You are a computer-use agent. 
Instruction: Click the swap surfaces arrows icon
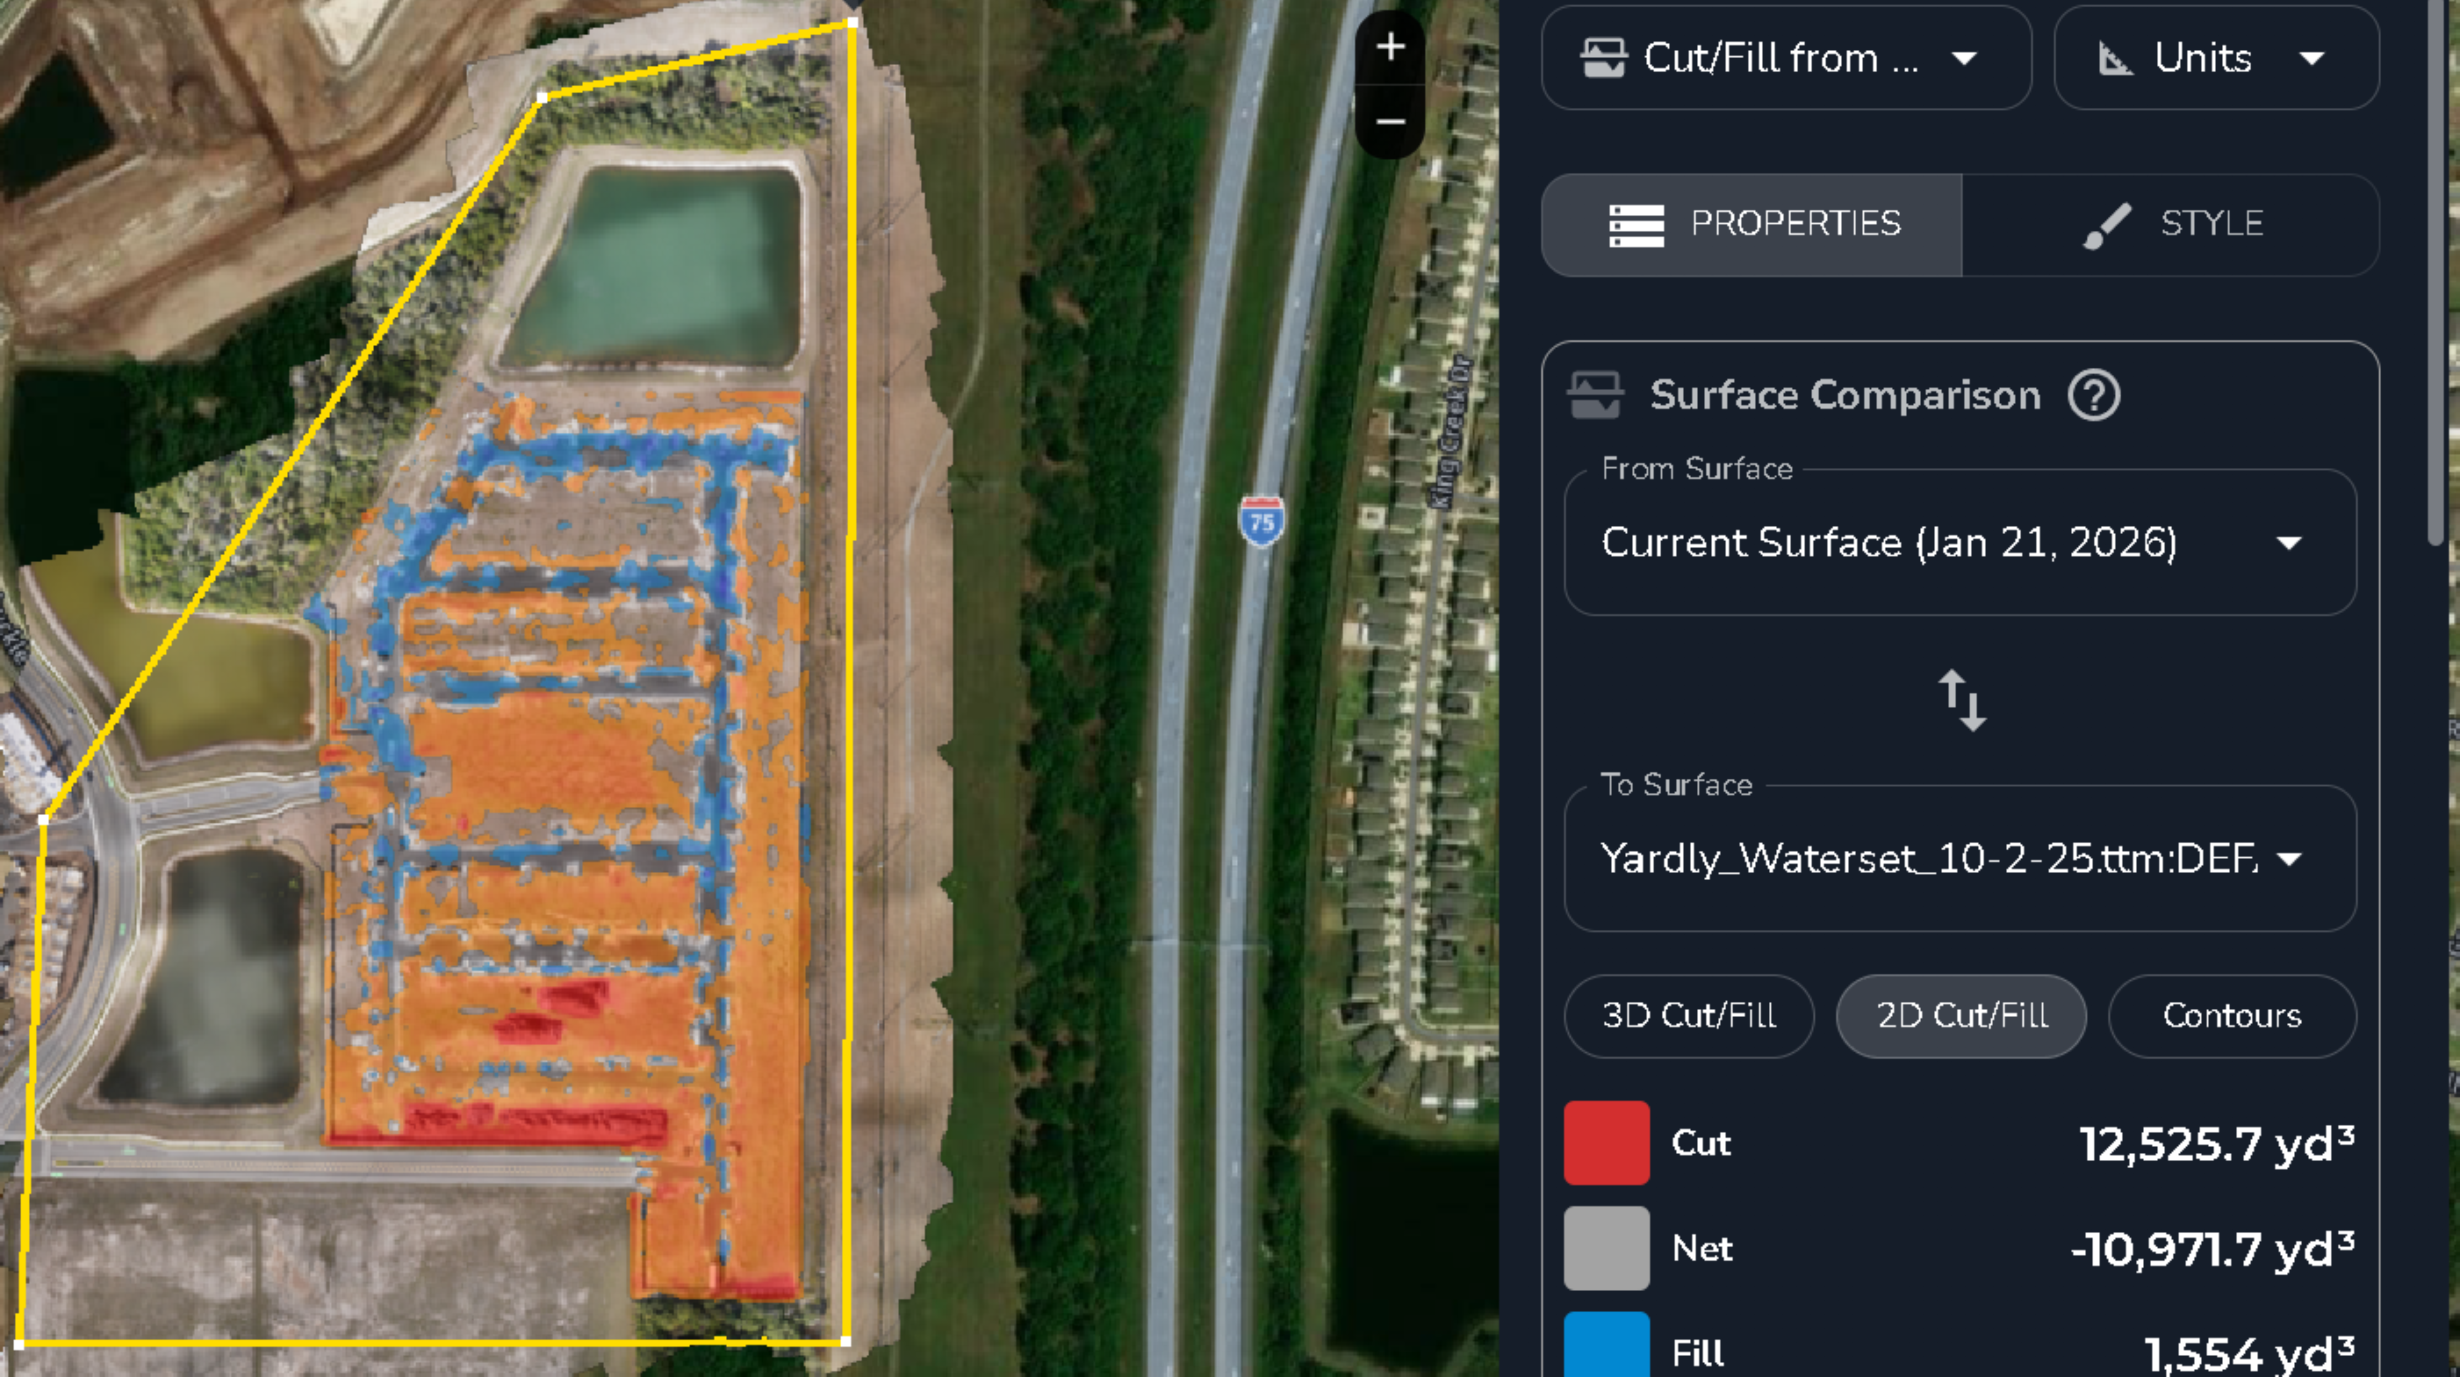(1961, 700)
